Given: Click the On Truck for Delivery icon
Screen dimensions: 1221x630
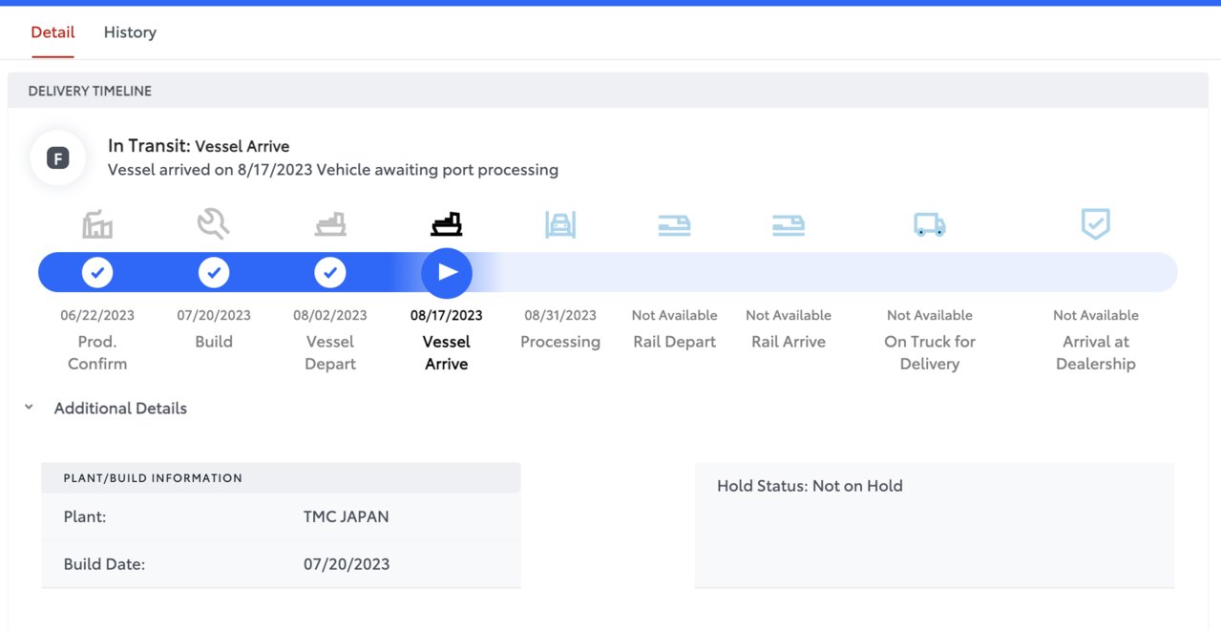Looking at the screenshot, I should tap(930, 225).
